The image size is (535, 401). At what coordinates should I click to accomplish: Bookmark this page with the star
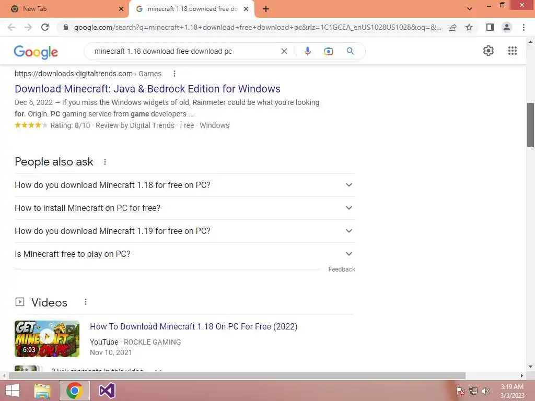pos(469,27)
